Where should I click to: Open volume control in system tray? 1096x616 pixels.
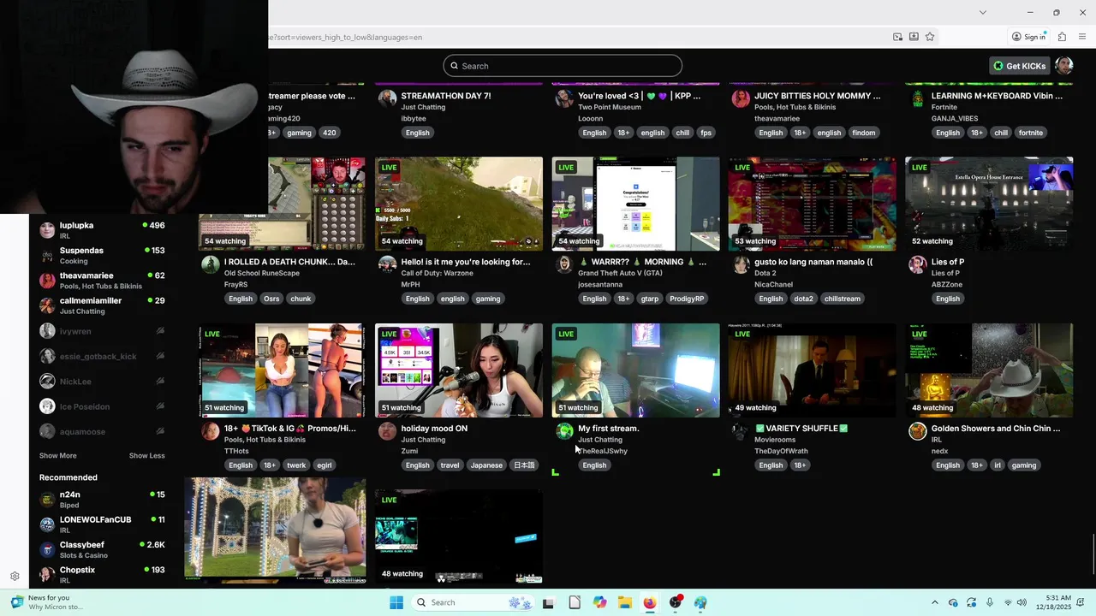[1022, 602]
